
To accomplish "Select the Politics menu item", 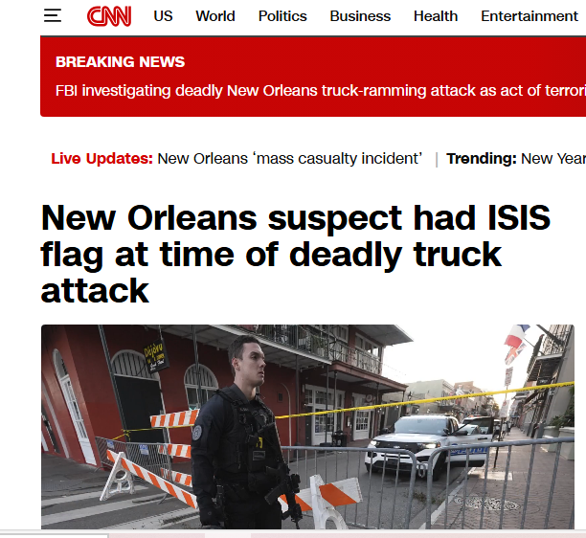I will tap(282, 16).
